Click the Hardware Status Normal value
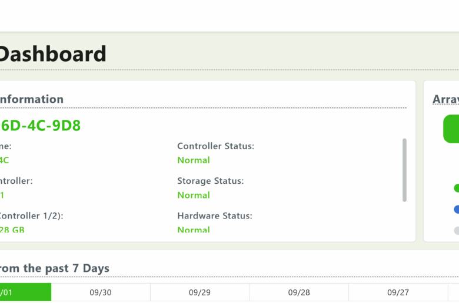The image size is (459, 303). [x=194, y=230]
